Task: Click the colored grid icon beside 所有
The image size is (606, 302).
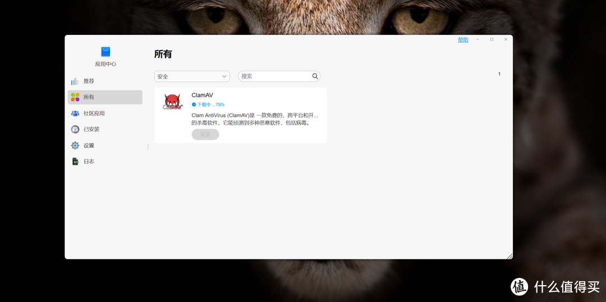Action: [x=75, y=97]
